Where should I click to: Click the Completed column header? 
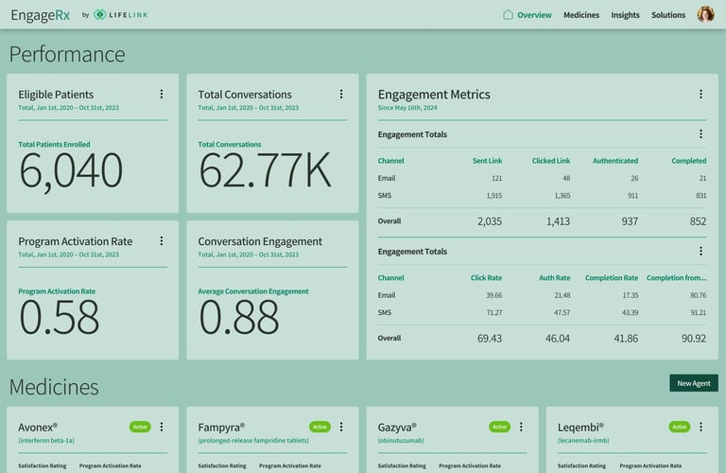pyautogui.click(x=689, y=161)
